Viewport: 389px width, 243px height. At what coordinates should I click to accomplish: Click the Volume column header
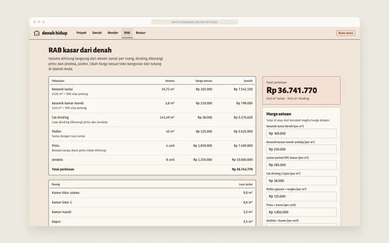point(170,81)
